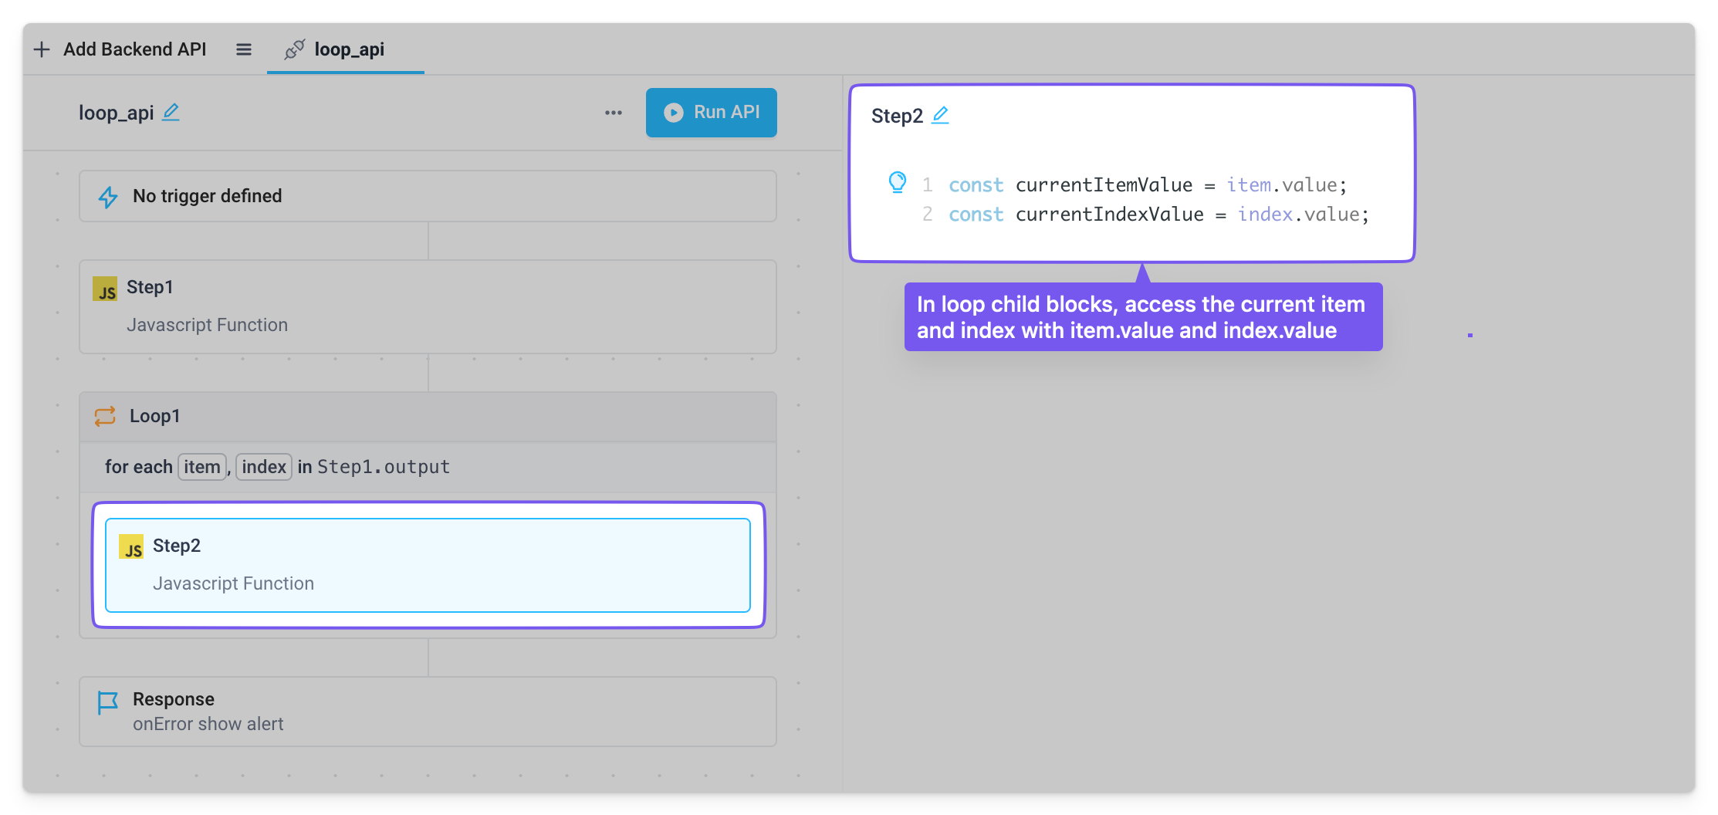Open Step1 Javascript Function block
The width and height of the screenshot is (1718, 815).
click(x=427, y=306)
